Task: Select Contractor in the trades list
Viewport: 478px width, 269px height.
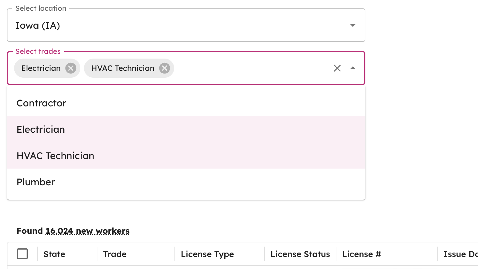Action: tap(41, 103)
